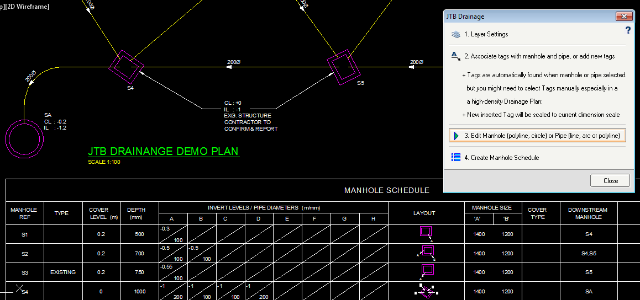Click the depth value 500 for S1

139,234
